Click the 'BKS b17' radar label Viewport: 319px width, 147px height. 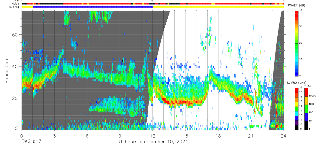pyautogui.click(x=31, y=142)
